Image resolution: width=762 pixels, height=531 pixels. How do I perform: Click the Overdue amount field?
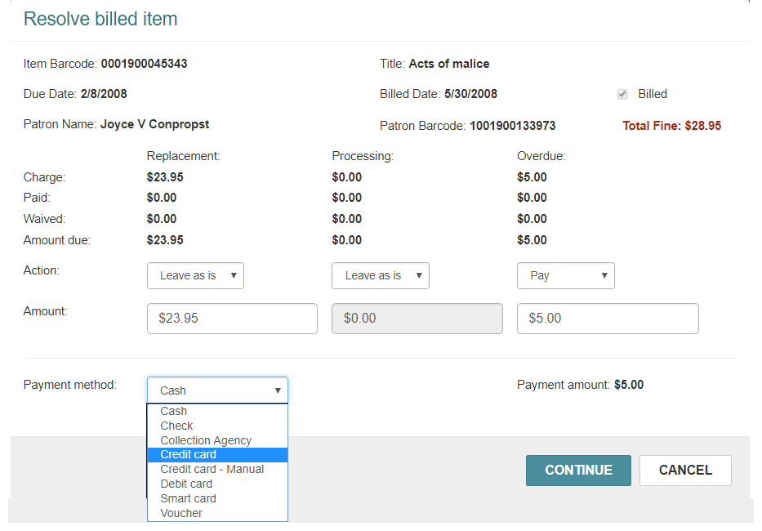[608, 319]
